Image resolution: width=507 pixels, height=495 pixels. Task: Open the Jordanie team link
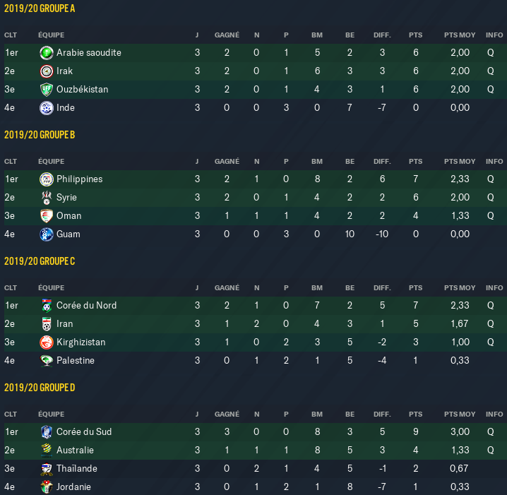pyautogui.click(x=73, y=487)
